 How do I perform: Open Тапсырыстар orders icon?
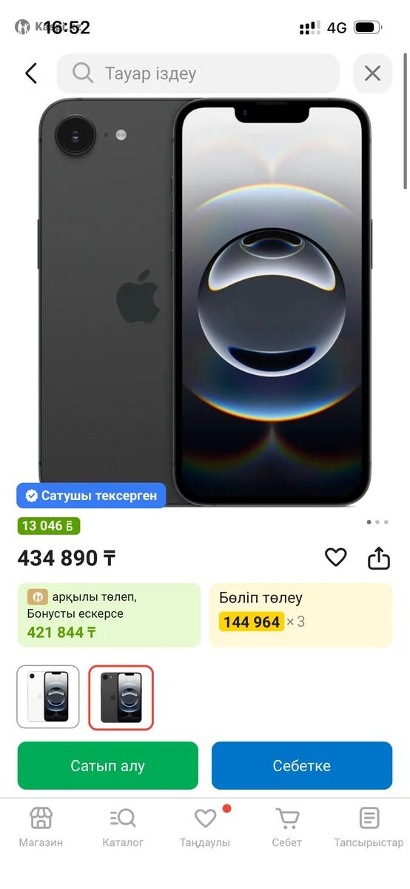[369, 818]
